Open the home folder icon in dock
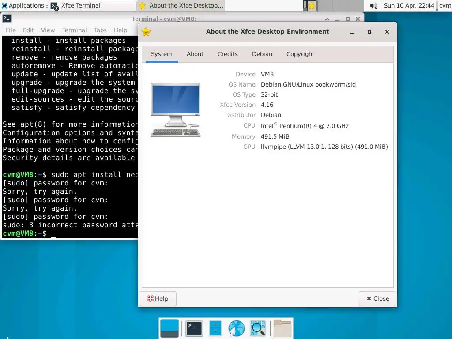This screenshot has height=339, width=452. click(282, 328)
